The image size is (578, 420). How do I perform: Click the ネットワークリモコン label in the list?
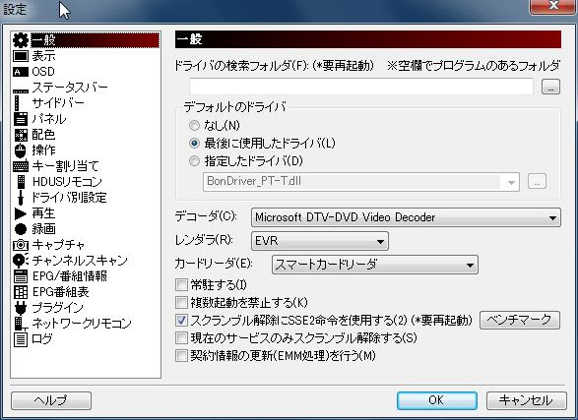82,324
